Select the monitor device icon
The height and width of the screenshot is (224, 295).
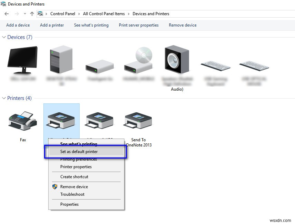23,60
